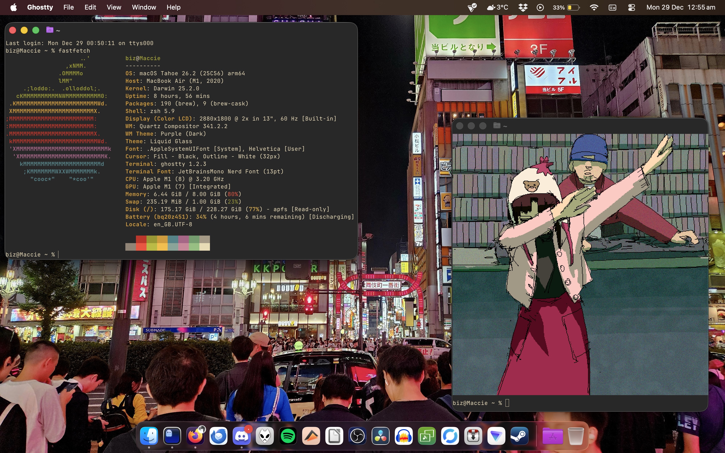
Task: Launch Audacity from the Dock
Action: click(404, 436)
